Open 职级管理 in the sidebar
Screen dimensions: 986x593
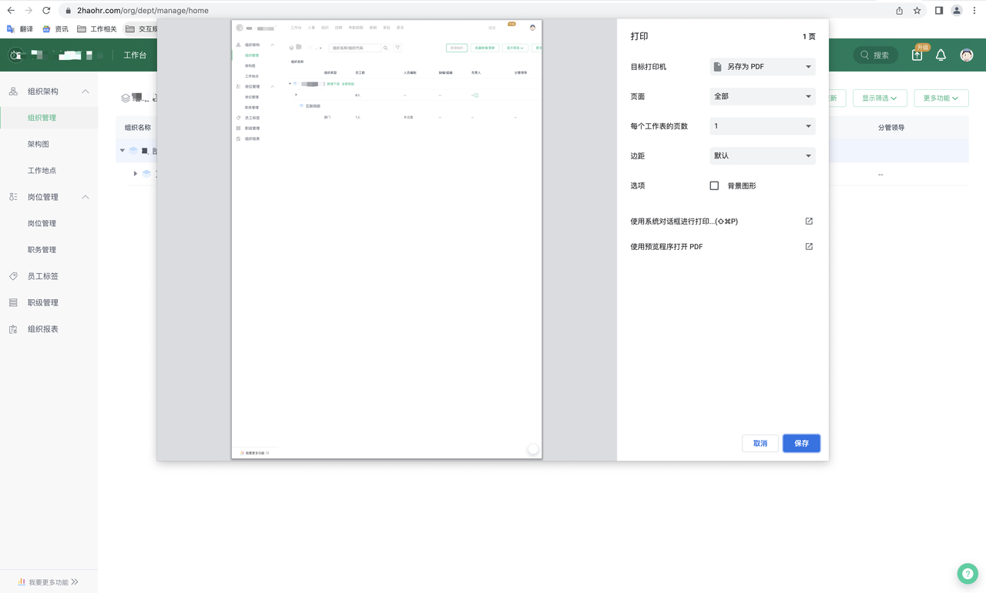[x=43, y=303]
